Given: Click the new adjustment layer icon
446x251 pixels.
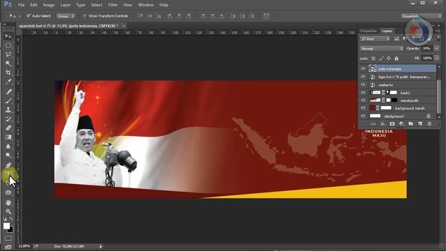Looking at the screenshot, I should tap(401, 124).
